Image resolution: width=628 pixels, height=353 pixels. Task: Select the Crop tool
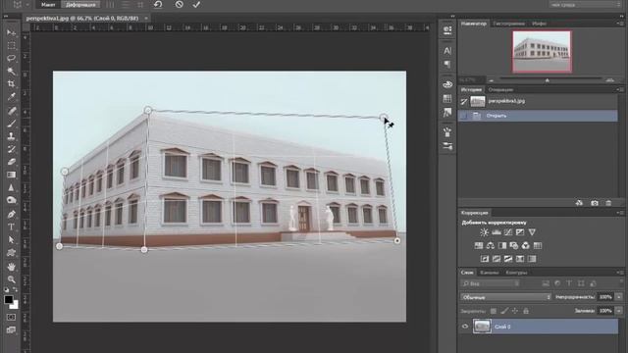(11, 84)
